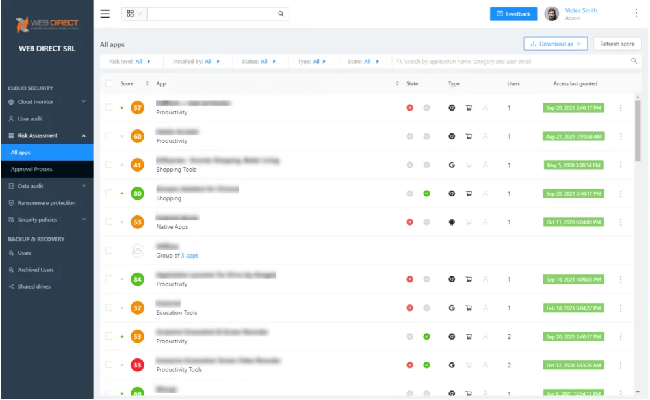
Task: Open the hamburger menu icon
Action: click(x=105, y=14)
